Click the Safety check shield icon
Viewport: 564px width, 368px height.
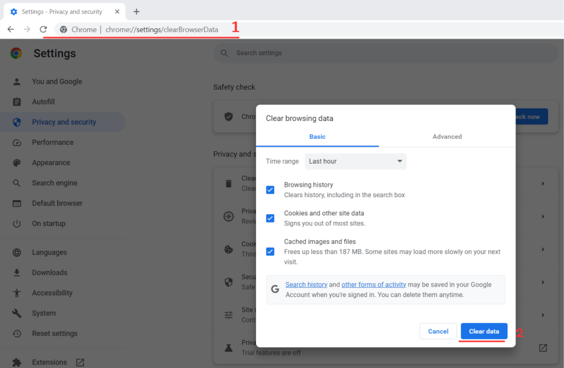click(x=229, y=117)
